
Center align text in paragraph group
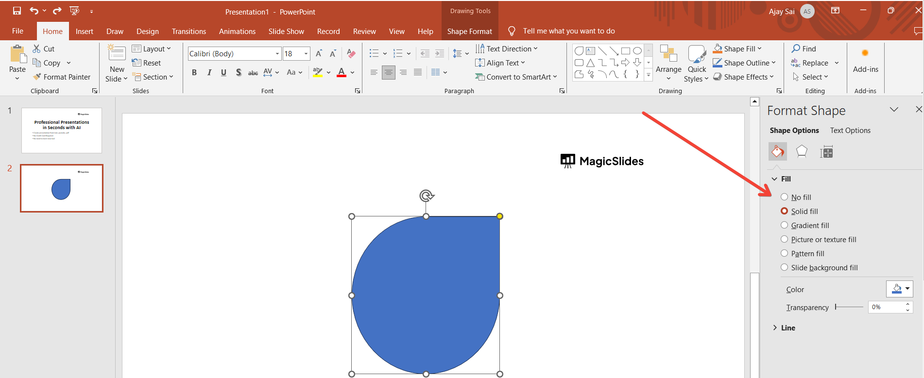point(388,72)
